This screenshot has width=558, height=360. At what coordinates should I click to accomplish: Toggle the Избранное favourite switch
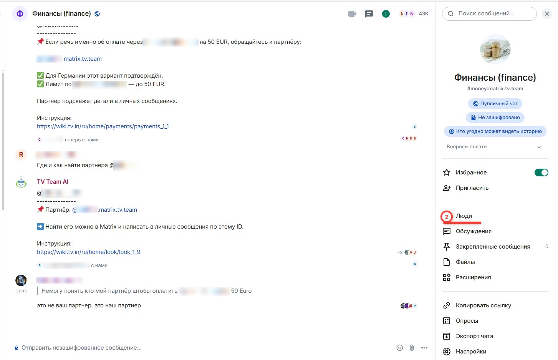tap(541, 173)
